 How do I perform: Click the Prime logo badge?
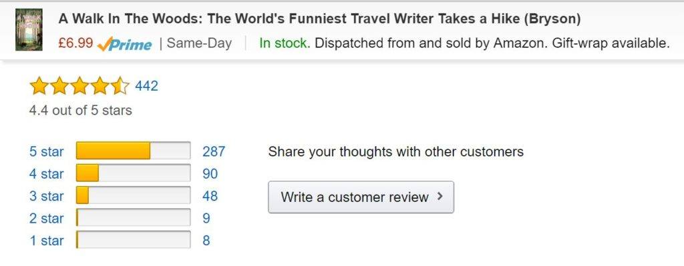click(124, 44)
